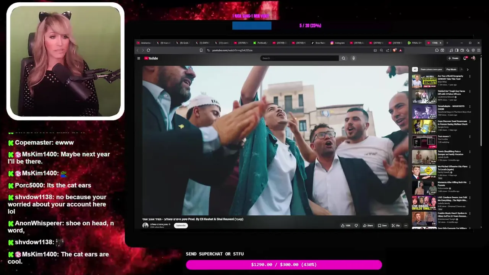Start voice search with microphone icon

point(353,58)
